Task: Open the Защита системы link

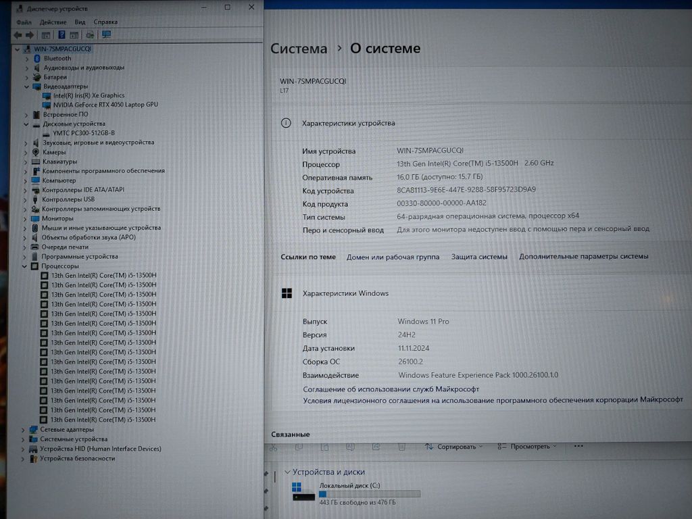Action: coord(478,257)
